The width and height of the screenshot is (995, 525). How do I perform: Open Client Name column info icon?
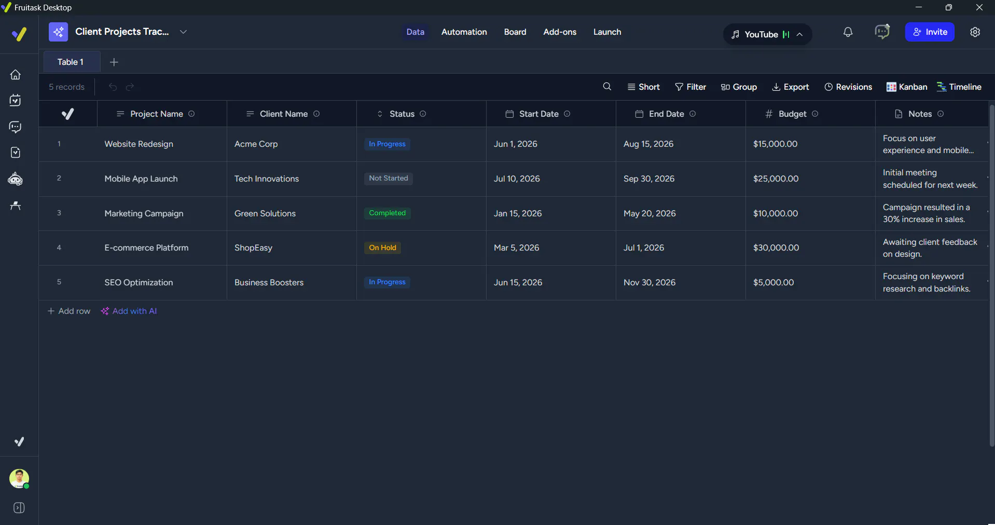(316, 114)
